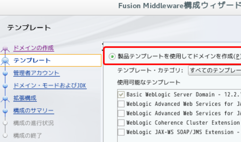Image resolution: width=241 pixels, height=142 pixels.
Task: Click the 構成の進行状況 step label
Action: click(34, 123)
